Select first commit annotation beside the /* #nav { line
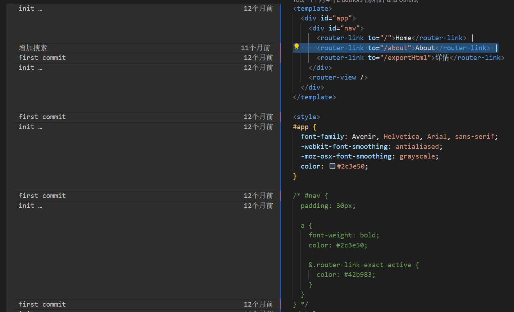This screenshot has height=312, width=514. click(42, 196)
